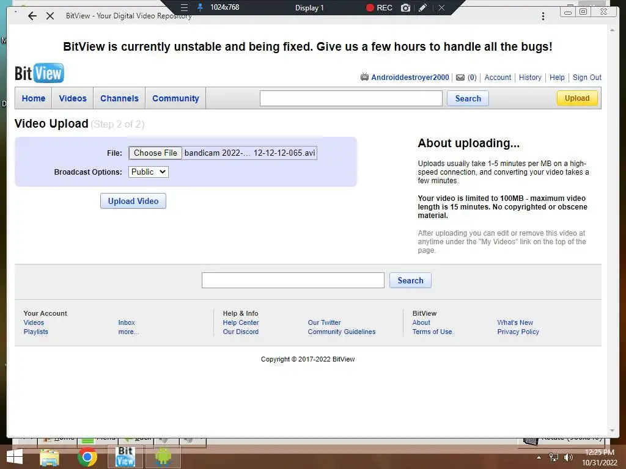Open the Channels tab
Screen dimensions: 626x469
(119, 98)
